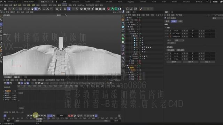Switch to the Sculpt layout tab
223x125 pixels.
point(98,2)
